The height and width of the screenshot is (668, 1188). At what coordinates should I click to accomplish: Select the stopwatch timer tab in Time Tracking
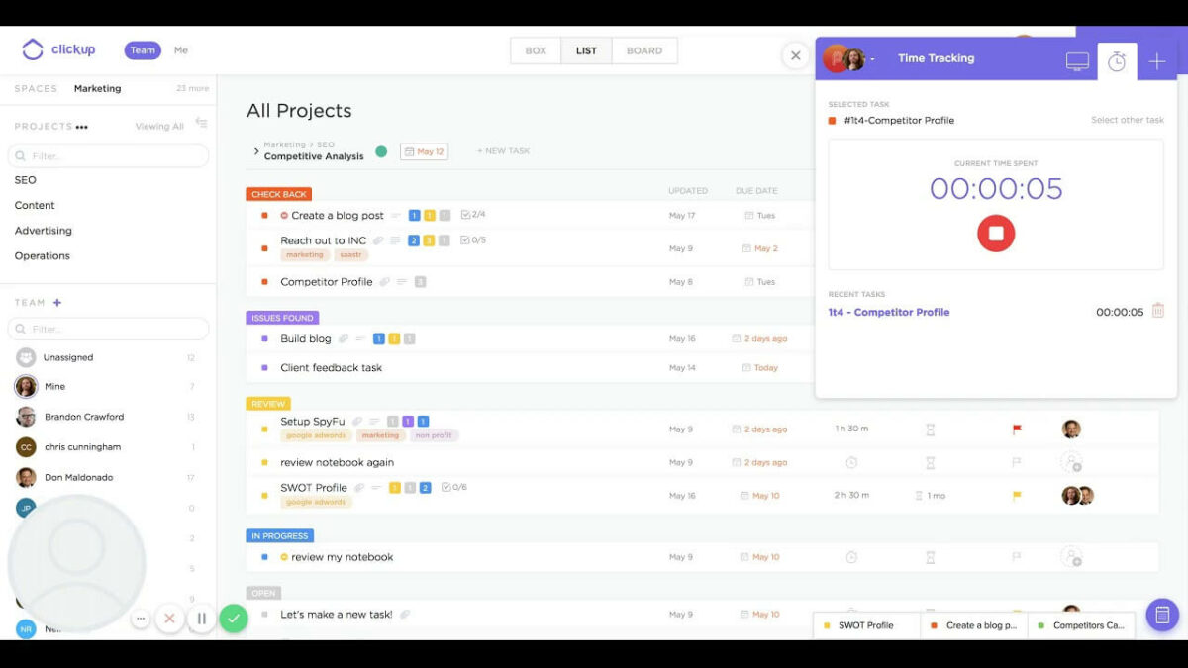click(1117, 60)
